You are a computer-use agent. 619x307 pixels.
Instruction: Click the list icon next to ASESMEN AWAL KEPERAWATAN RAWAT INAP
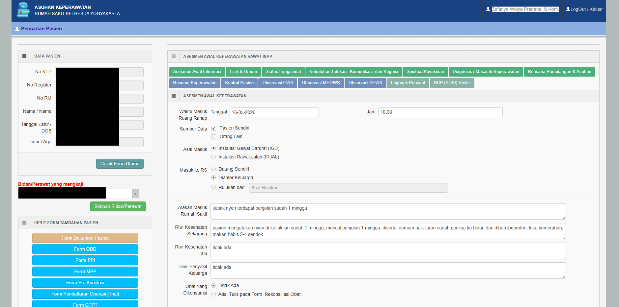[174, 57]
